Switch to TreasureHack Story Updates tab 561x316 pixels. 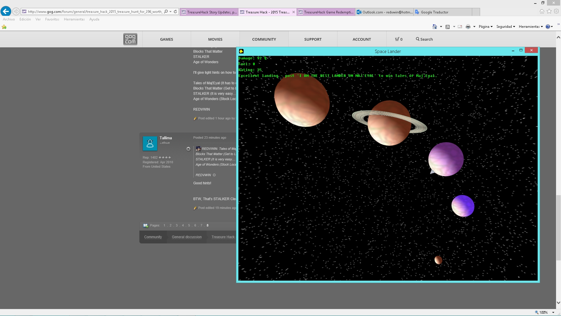[209, 12]
